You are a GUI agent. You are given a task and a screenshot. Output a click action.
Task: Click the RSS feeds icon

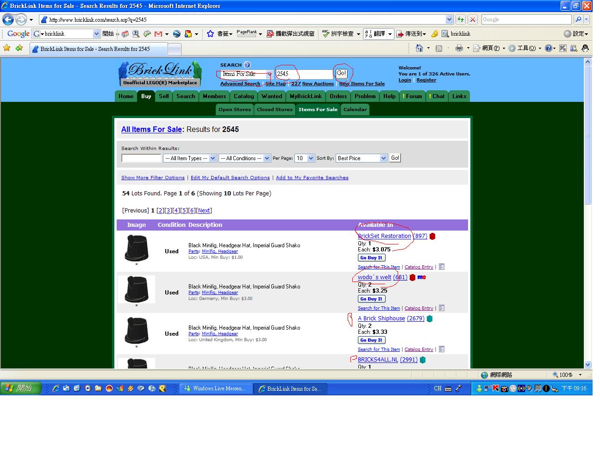(x=439, y=48)
